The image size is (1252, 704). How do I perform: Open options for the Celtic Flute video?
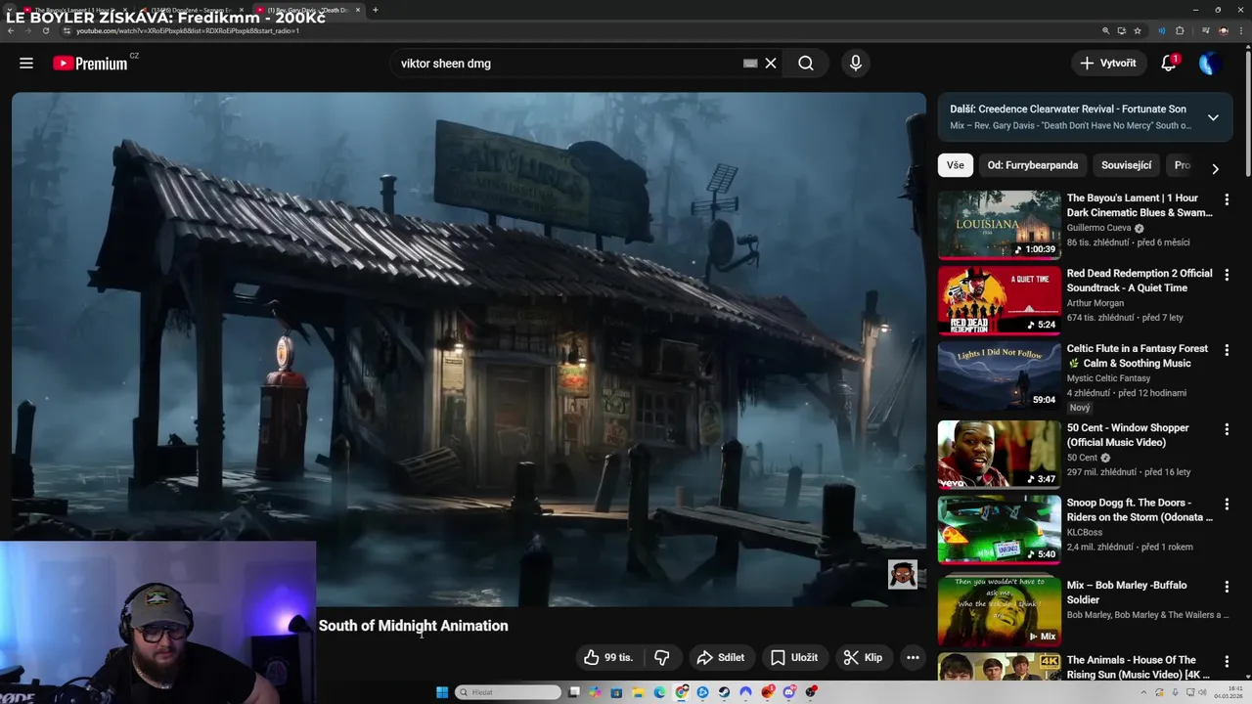pyautogui.click(x=1227, y=350)
